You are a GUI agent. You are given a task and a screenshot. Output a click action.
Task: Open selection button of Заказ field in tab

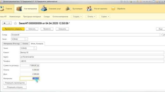pos(36,48)
